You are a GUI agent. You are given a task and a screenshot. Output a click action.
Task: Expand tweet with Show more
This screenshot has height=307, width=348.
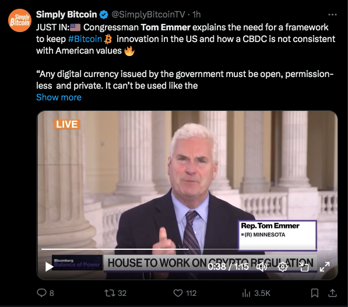click(x=59, y=97)
